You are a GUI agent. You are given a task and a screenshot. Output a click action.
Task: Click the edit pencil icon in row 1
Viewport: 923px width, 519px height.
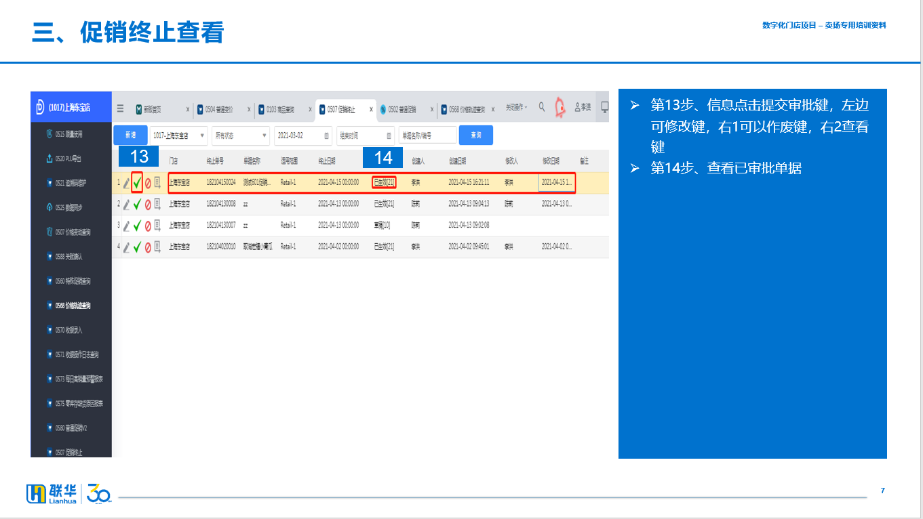point(126,183)
